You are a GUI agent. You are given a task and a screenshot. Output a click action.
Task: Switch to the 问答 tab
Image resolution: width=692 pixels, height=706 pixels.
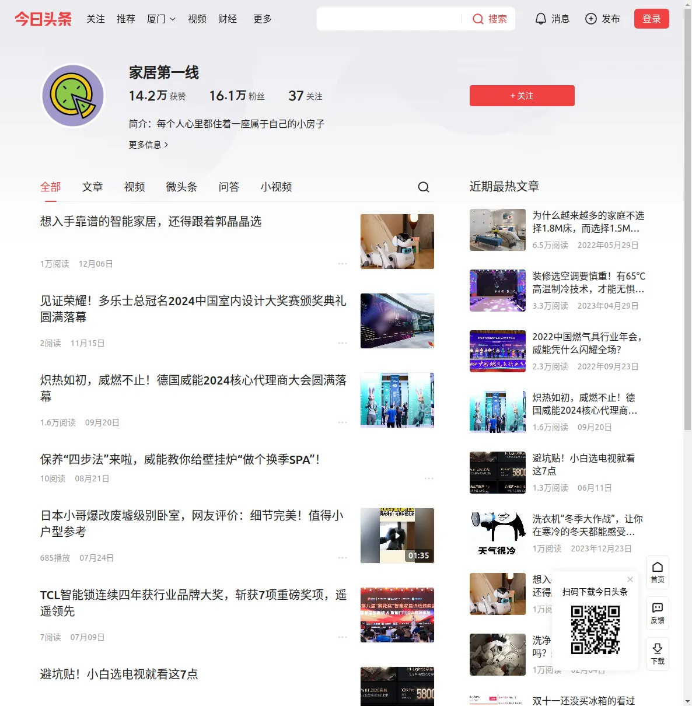229,187
